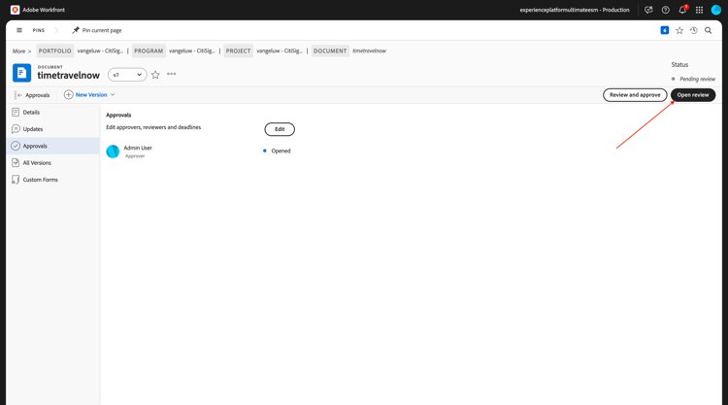Expand the New Version dropdown arrow
728x405 pixels.
tap(113, 95)
